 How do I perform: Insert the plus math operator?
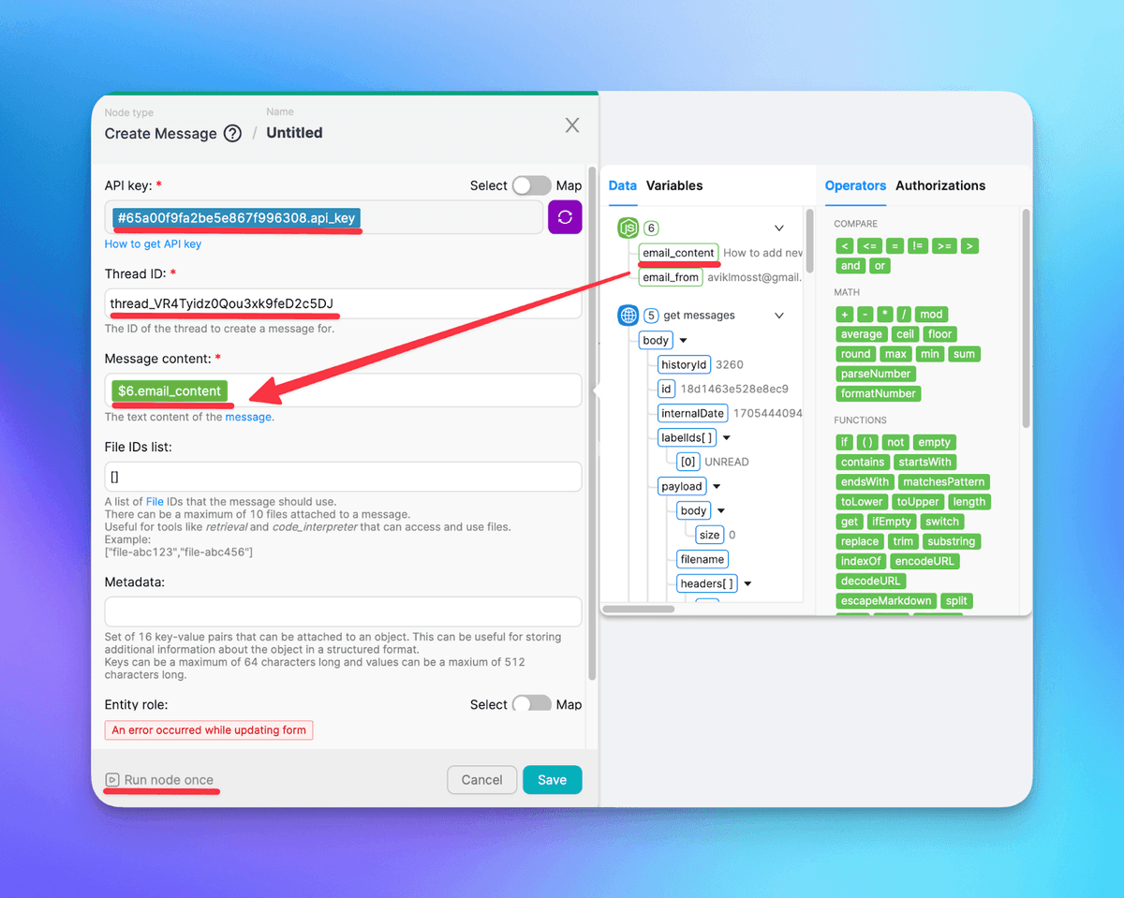(845, 315)
